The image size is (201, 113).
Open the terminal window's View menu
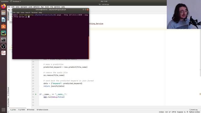[x=22, y=13]
